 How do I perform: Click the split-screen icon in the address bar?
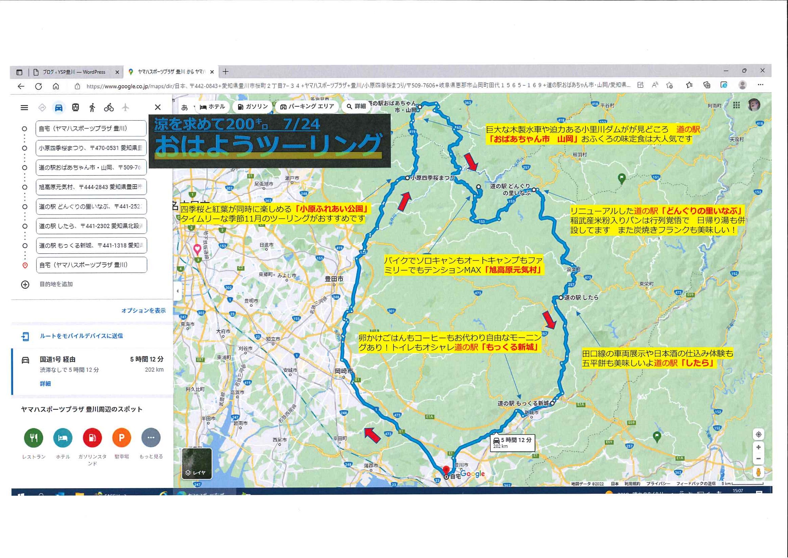pyautogui.click(x=640, y=85)
